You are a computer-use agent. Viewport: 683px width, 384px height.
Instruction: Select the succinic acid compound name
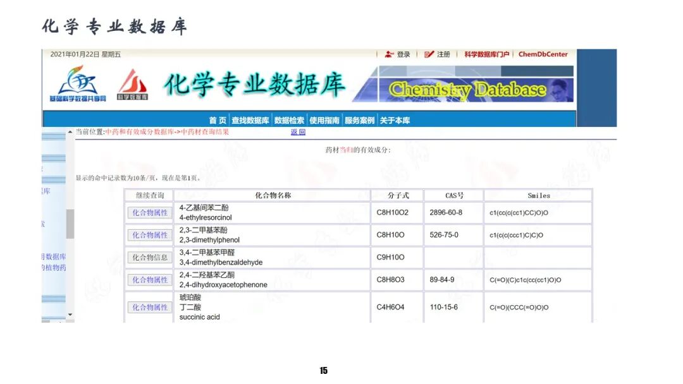pyautogui.click(x=199, y=317)
